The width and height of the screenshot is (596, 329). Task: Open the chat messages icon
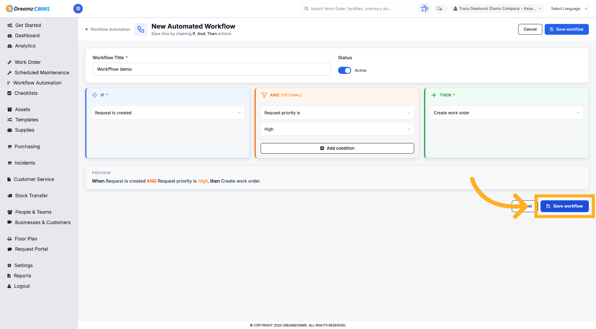[440, 9]
